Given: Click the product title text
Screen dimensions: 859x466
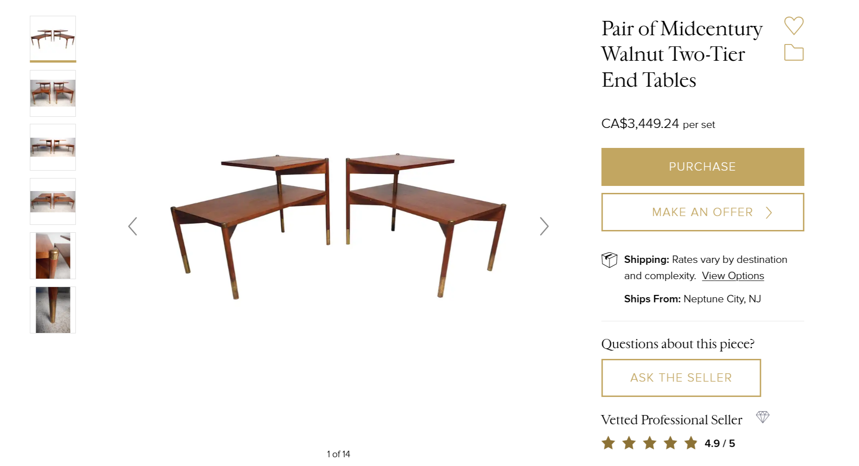Looking at the screenshot, I should coord(682,54).
